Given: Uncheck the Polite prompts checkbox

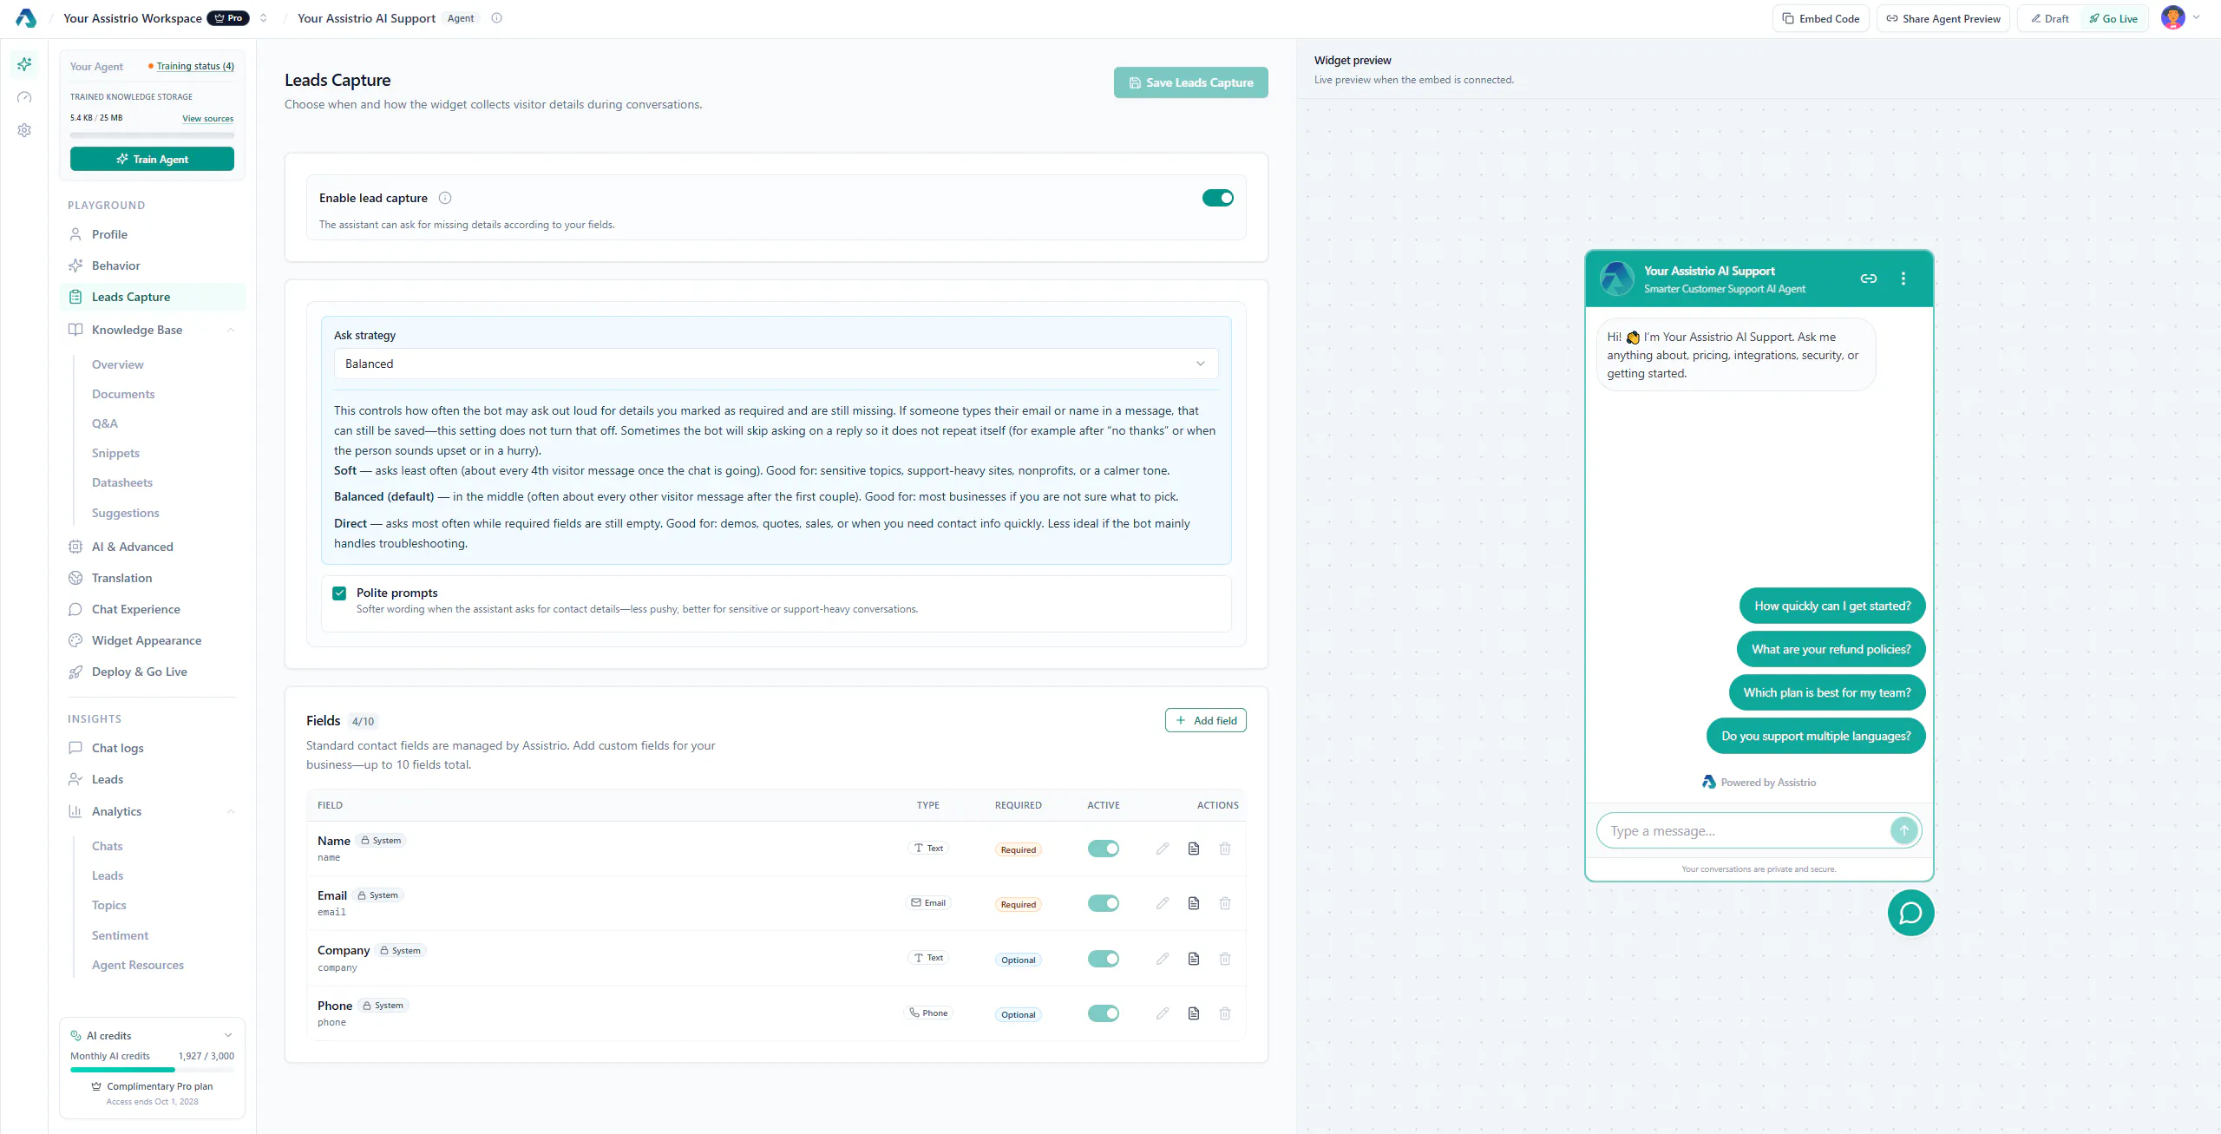Looking at the screenshot, I should point(339,593).
